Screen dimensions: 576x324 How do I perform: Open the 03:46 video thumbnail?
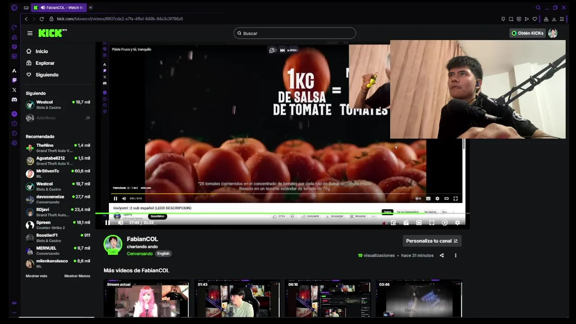point(419,299)
